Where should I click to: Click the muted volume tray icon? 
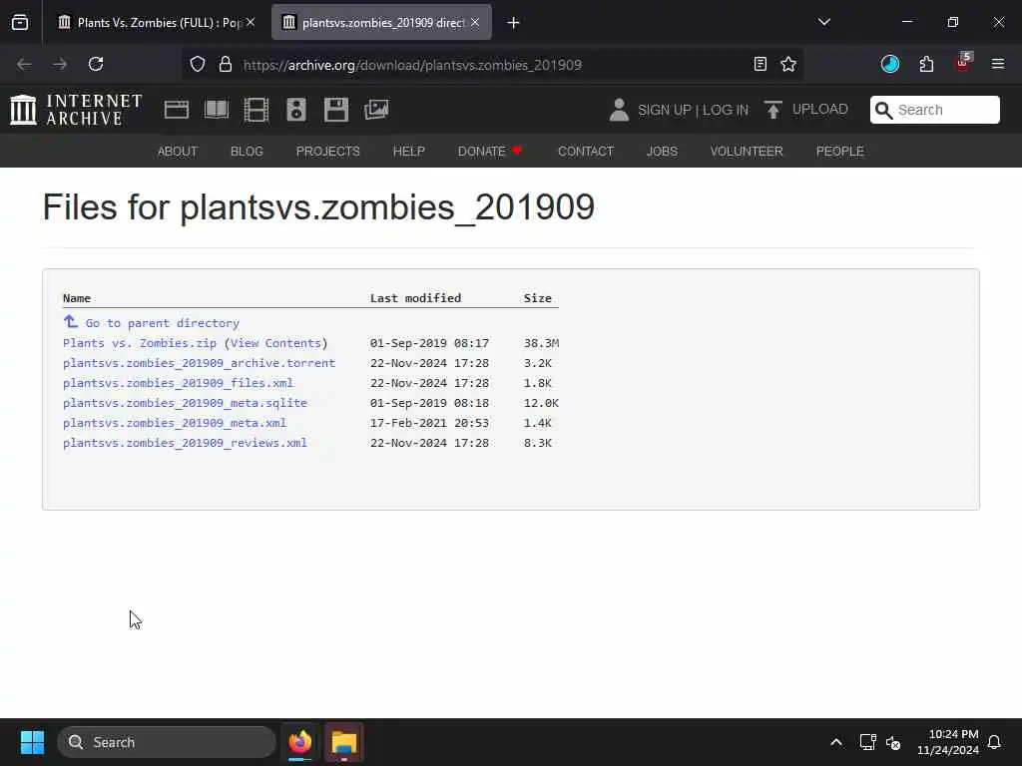(893, 742)
